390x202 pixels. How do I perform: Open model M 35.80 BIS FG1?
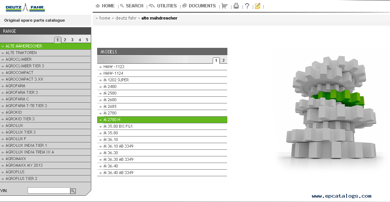pos(162,126)
